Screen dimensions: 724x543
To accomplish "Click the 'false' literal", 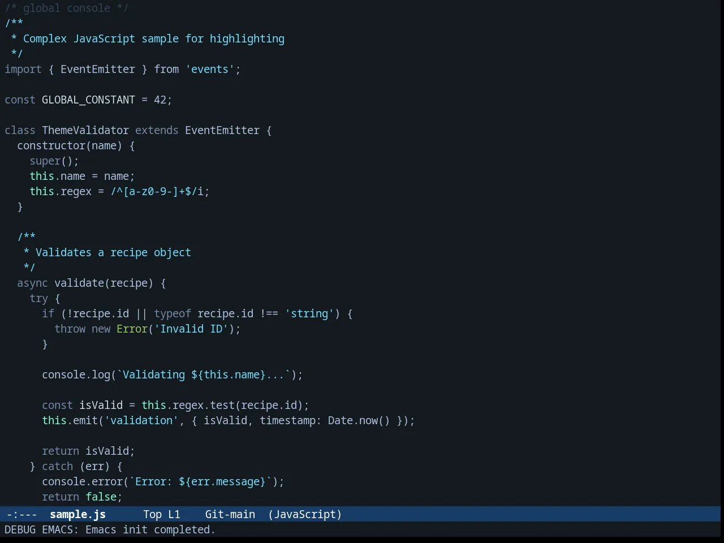I will (101, 497).
